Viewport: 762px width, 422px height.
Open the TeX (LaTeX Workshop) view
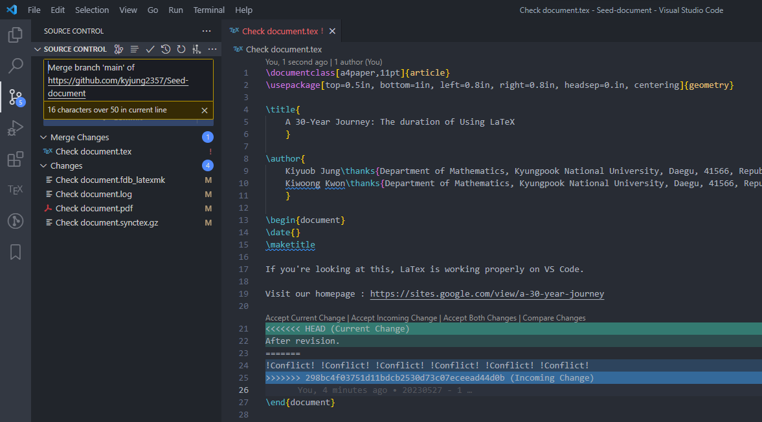(x=16, y=189)
